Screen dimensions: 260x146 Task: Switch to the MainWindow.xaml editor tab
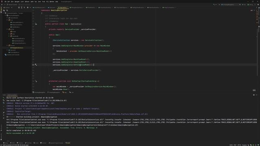39,7
